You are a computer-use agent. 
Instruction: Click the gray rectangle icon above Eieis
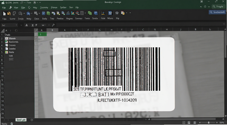pos(36,13)
